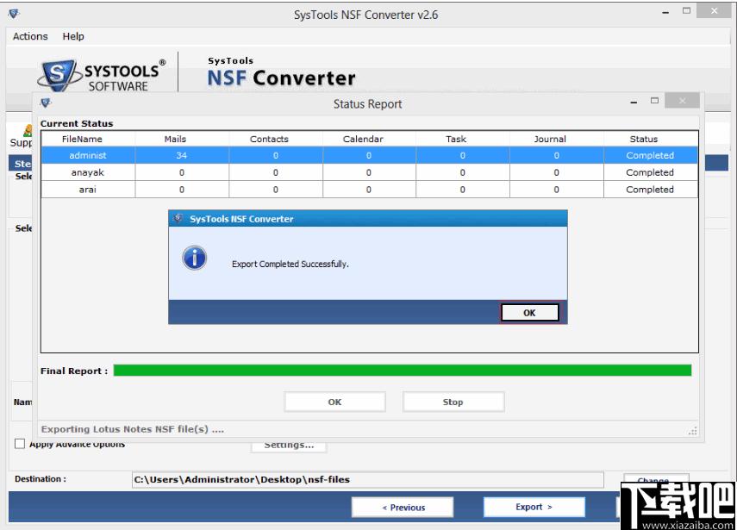Toggle the Apply Advance Options checkbox
The width and height of the screenshot is (737, 530).
point(20,444)
